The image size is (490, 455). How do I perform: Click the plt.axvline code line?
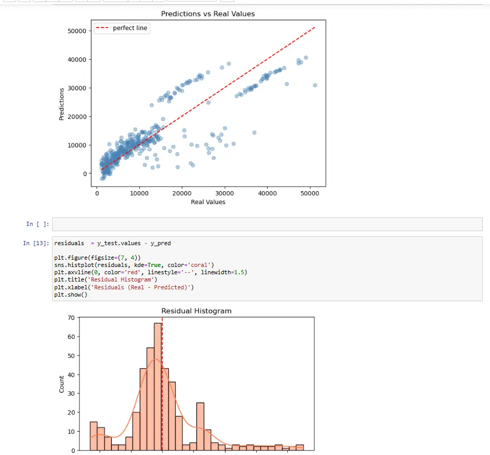pyautogui.click(x=151, y=272)
